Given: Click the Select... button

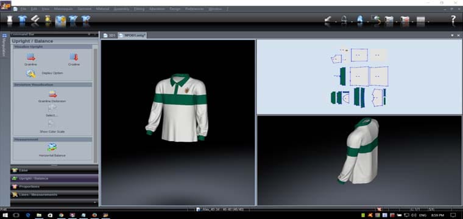Looking at the screenshot, I should pyautogui.click(x=52, y=111).
